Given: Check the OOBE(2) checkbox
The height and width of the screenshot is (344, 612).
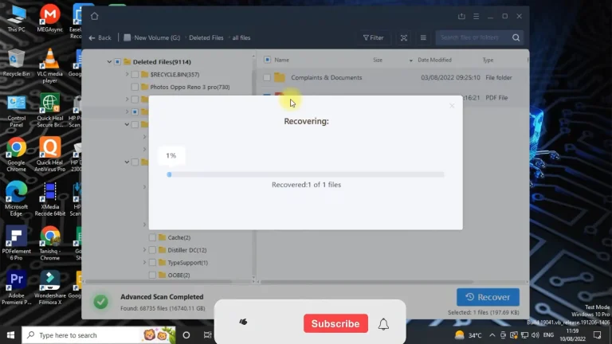Looking at the screenshot, I should 152,275.
